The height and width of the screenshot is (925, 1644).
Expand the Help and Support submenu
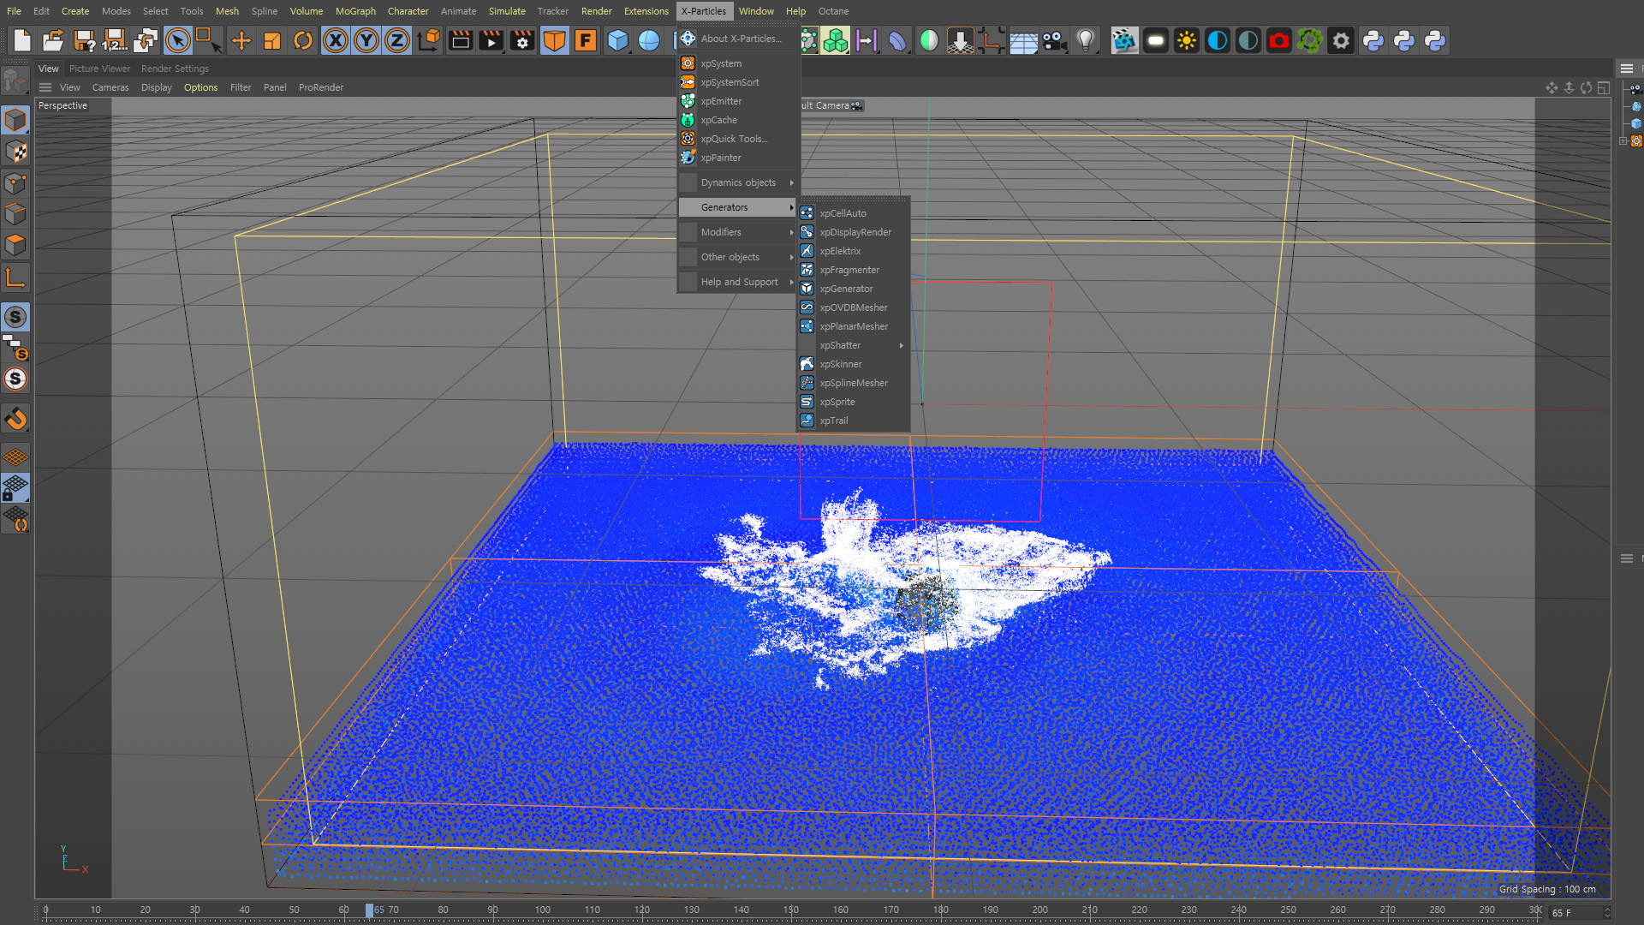[738, 282]
